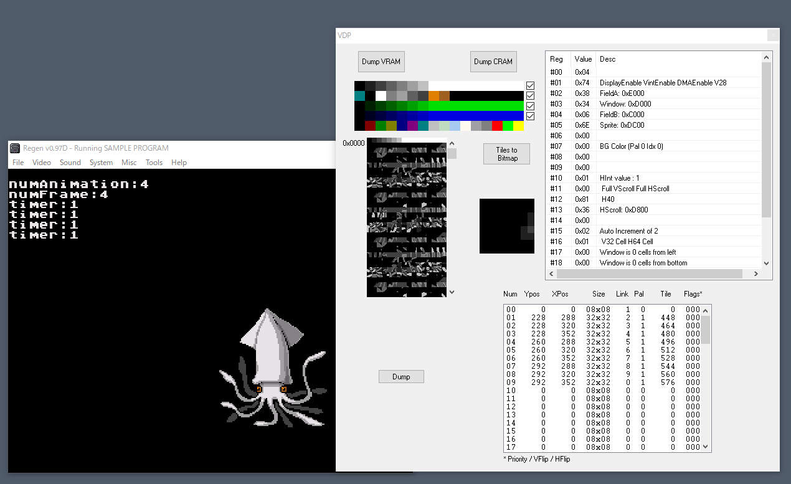Open the System menu
Screen dimensions: 791x484
pos(101,163)
